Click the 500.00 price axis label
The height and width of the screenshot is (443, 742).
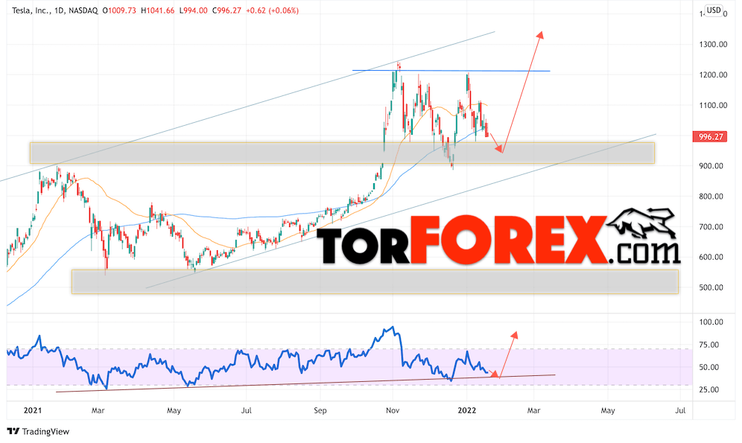click(x=713, y=287)
